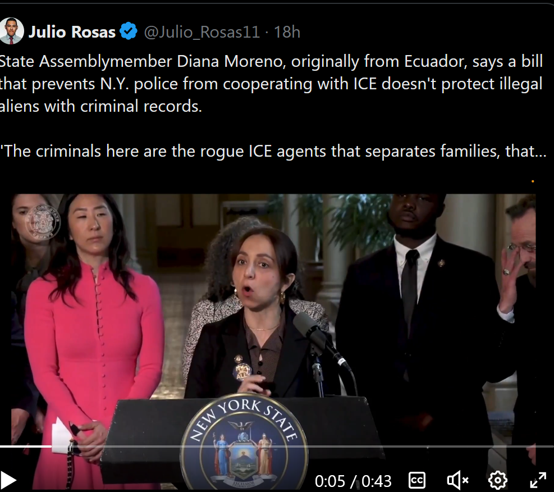
Task: Click the end of the played progress segment
Action: click(x=51, y=447)
